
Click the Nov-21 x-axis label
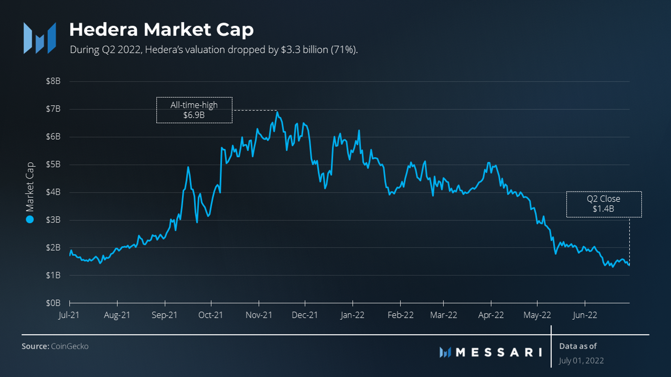(x=259, y=315)
